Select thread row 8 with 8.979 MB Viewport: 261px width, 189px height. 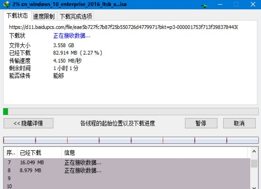(x=127, y=170)
